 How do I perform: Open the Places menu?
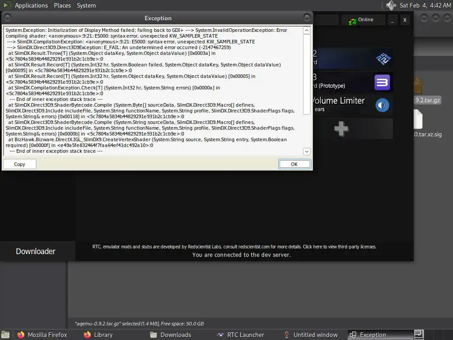tap(62, 5)
